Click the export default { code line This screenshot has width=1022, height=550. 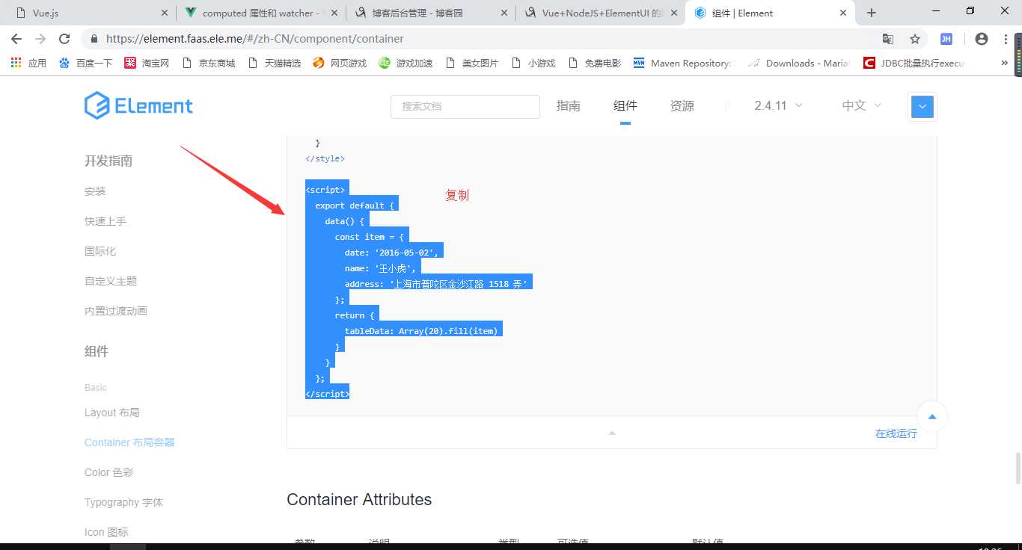[355, 206]
